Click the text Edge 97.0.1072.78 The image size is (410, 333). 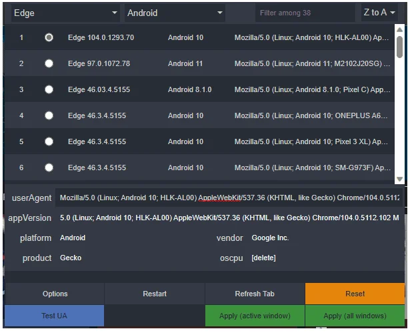click(x=99, y=63)
